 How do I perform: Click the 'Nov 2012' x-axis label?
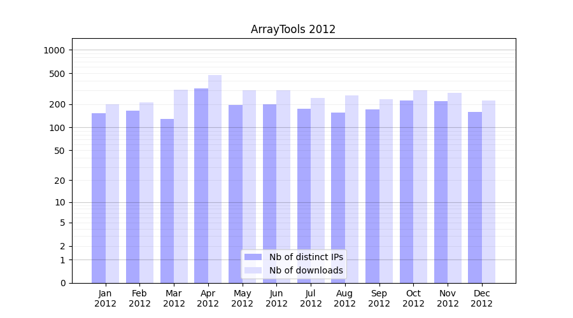pos(448,298)
